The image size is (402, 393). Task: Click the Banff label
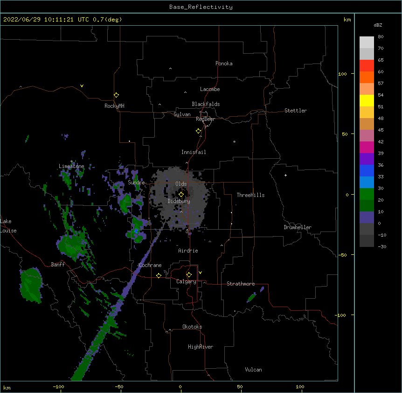tap(58, 265)
